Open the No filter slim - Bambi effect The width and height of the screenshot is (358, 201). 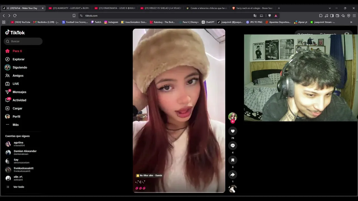click(149, 176)
